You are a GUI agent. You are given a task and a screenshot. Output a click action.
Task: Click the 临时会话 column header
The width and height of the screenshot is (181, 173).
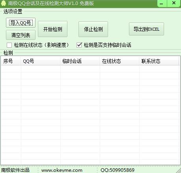point(80,61)
